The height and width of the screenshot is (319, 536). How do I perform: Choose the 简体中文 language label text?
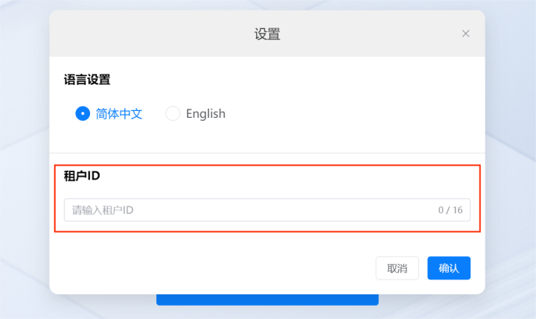119,113
